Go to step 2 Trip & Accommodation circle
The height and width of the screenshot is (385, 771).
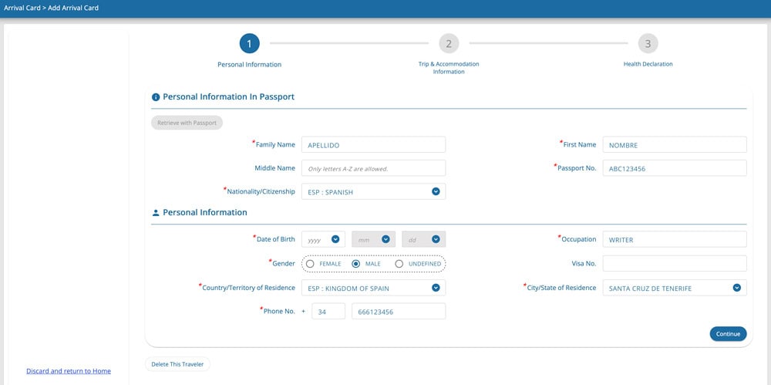point(448,43)
